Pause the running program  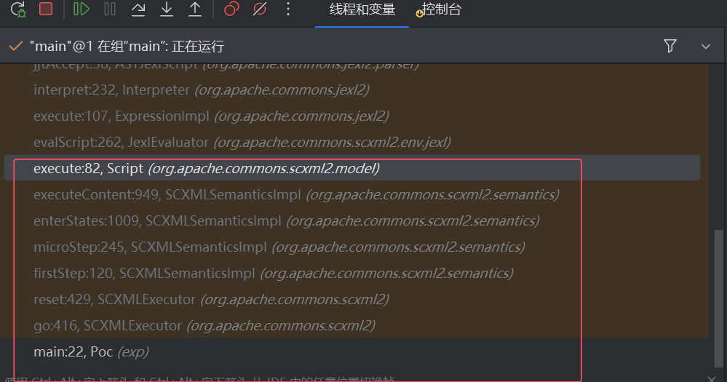[110, 9]
